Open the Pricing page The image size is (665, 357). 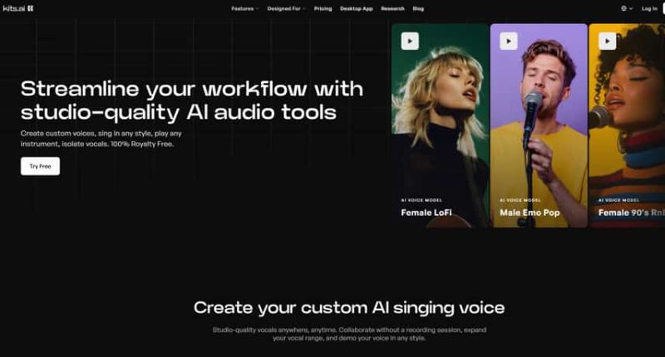323,8
